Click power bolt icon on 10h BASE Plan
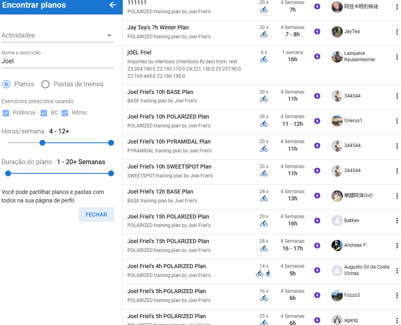Screen dimensions: 401x325 click(317, 96)
